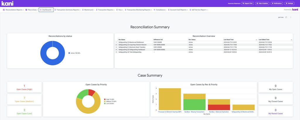Image resolution: width=300 pixels, height=120 pixels.
Task: Sort by Last Read Time column arrow
Action: click(256, 40)
